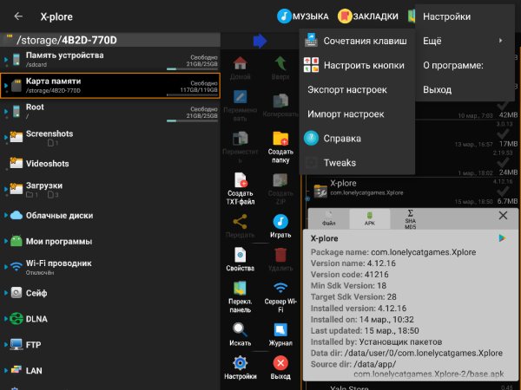The image size is (521, 390).
Task: Switch to the Файл tab
Action: coord(328,219)
